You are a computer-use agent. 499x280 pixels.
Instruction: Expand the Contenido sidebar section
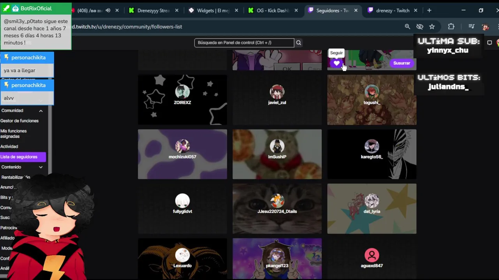[x=41, y=167]
